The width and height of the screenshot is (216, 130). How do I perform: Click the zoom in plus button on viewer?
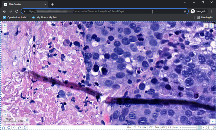[x=4, y=25]
